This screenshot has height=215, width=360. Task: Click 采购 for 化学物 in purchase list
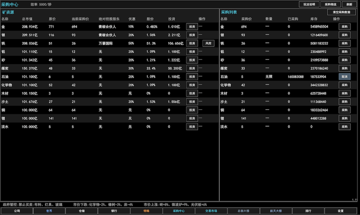tap(345, 85)
